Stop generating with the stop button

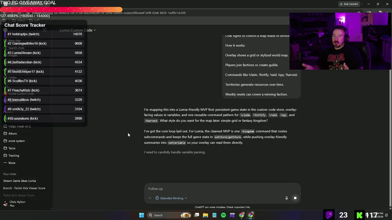[295, 198]
